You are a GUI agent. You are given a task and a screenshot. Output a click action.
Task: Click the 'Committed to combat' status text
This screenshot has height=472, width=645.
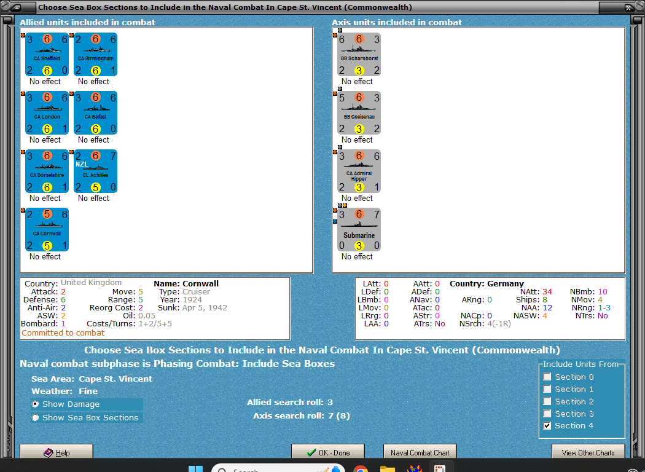pos(63,333)
